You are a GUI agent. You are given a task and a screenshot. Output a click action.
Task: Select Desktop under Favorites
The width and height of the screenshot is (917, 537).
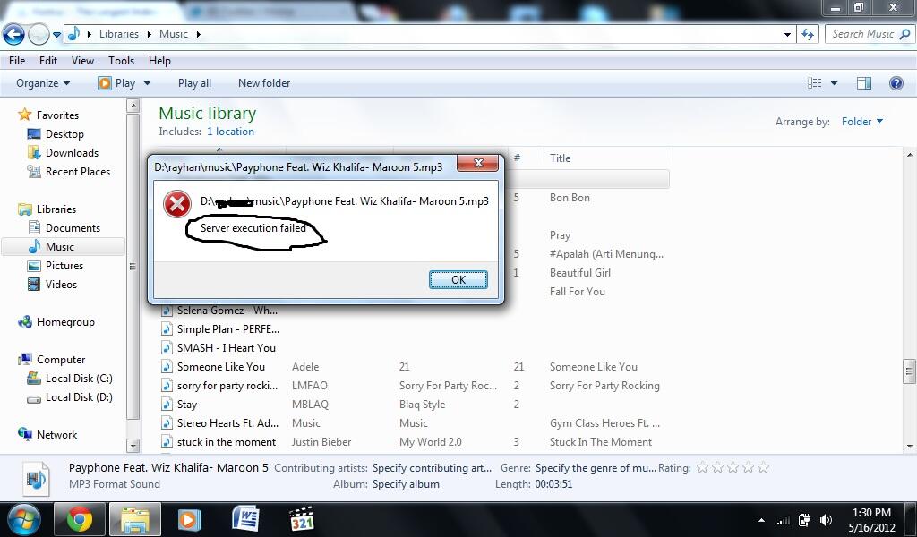64,134
